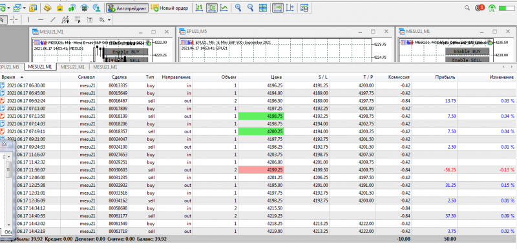The width and height of the screenshot is (517, 249).
Task: Select the vertical line drawing tool
Action: (x=28, y=20)
